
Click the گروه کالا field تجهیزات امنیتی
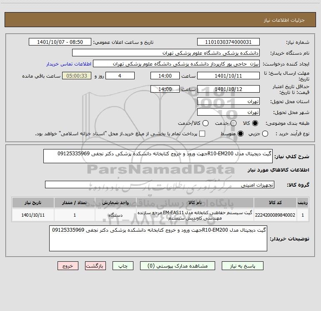click(x=160, y=185)
